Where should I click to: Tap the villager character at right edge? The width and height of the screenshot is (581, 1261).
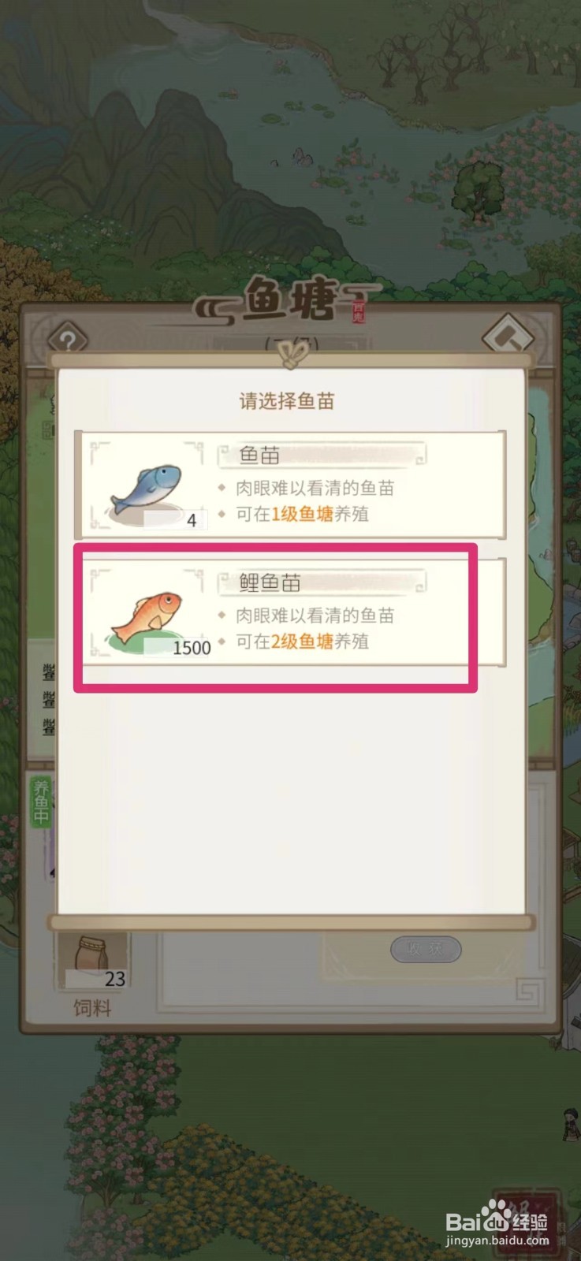coord(571,1124)
